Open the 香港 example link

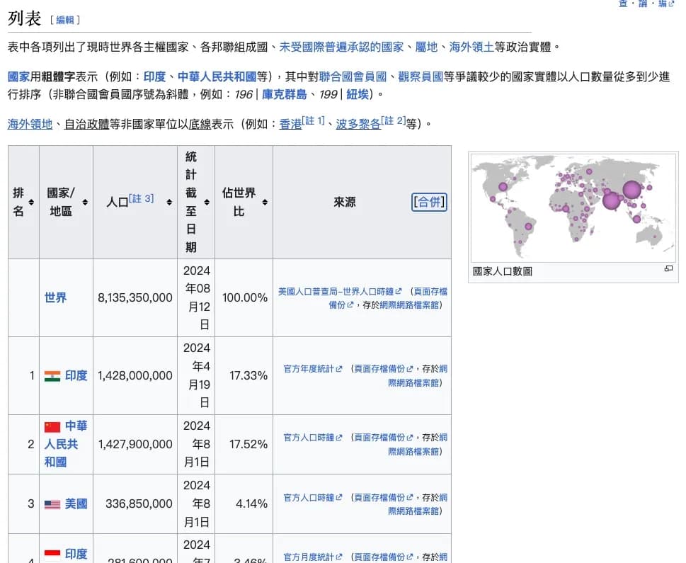290,124
